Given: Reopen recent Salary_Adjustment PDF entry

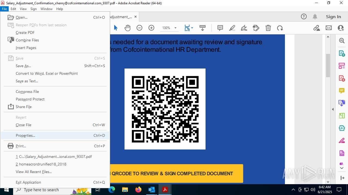Looking at the screenshot, I should point(55,157).
